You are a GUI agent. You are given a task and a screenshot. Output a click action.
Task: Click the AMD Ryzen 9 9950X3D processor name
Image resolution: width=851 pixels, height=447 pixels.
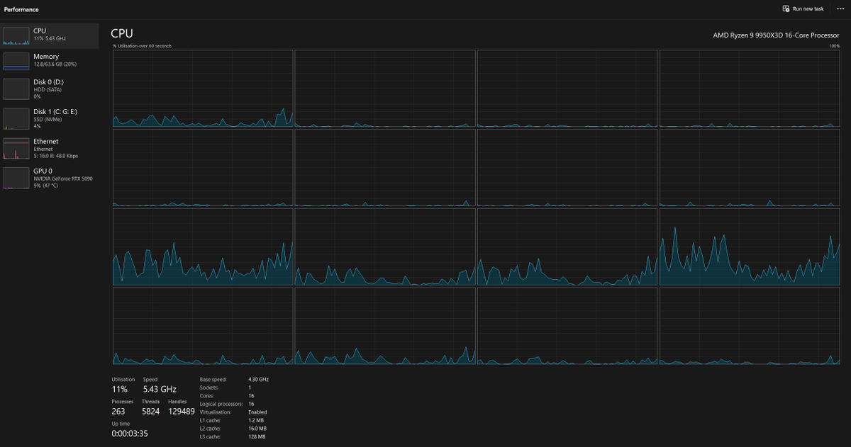tap(776, 35)
